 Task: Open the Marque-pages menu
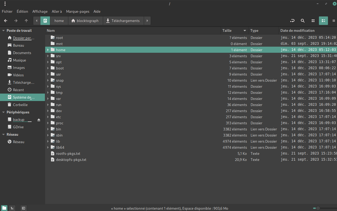(x=78, y=11)
